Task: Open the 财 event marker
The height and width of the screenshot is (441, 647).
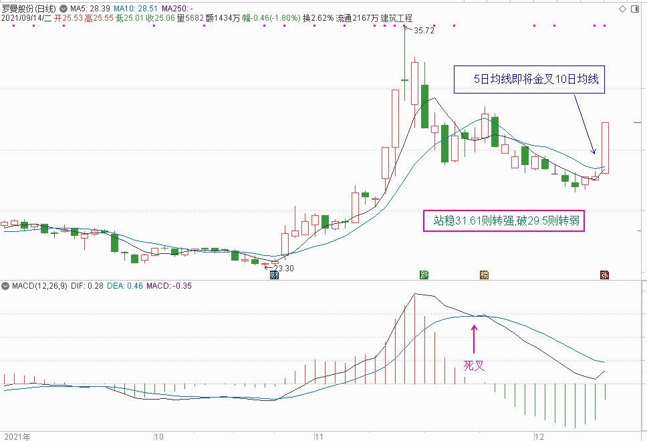Action: [274, 275]
